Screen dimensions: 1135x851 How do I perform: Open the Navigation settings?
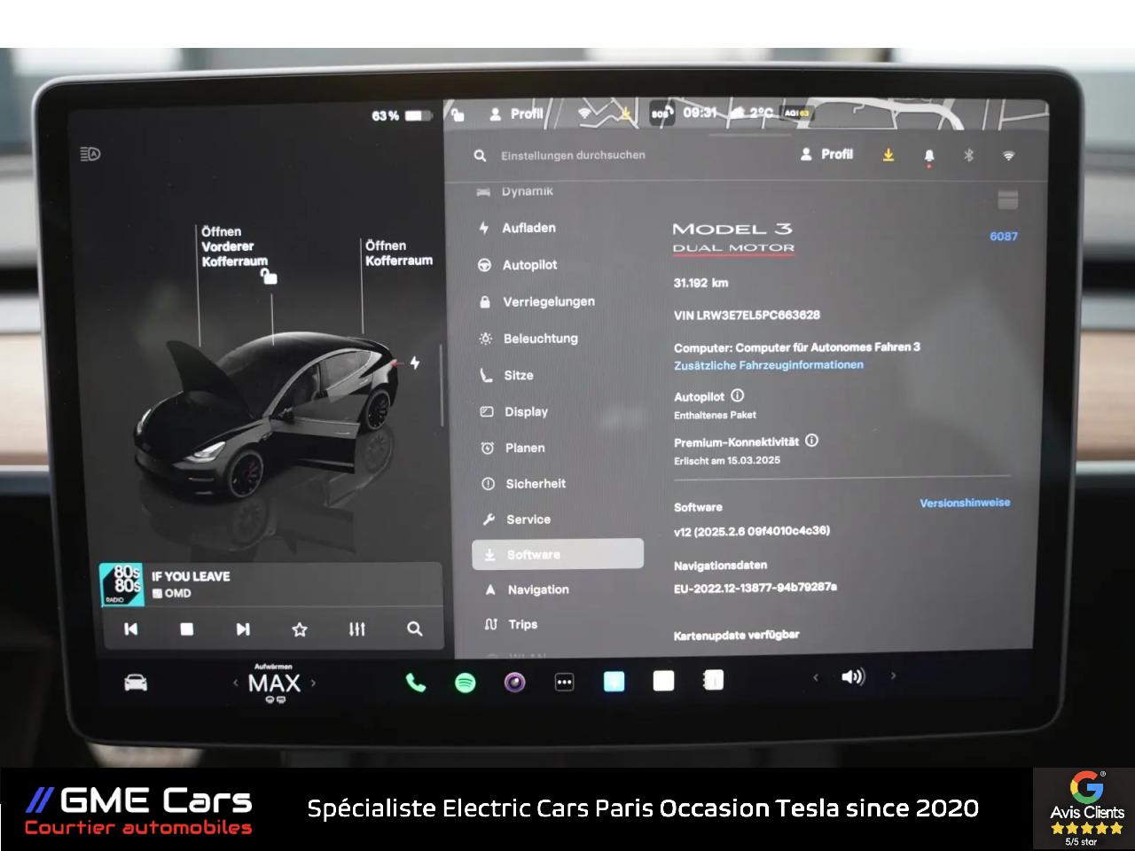click(527, 589)
